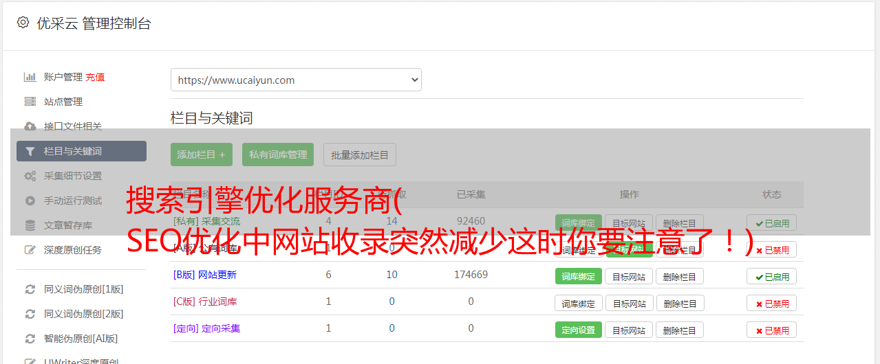
Task: Click the cogs icon for 采集细节设置
Action: [30, 176]
